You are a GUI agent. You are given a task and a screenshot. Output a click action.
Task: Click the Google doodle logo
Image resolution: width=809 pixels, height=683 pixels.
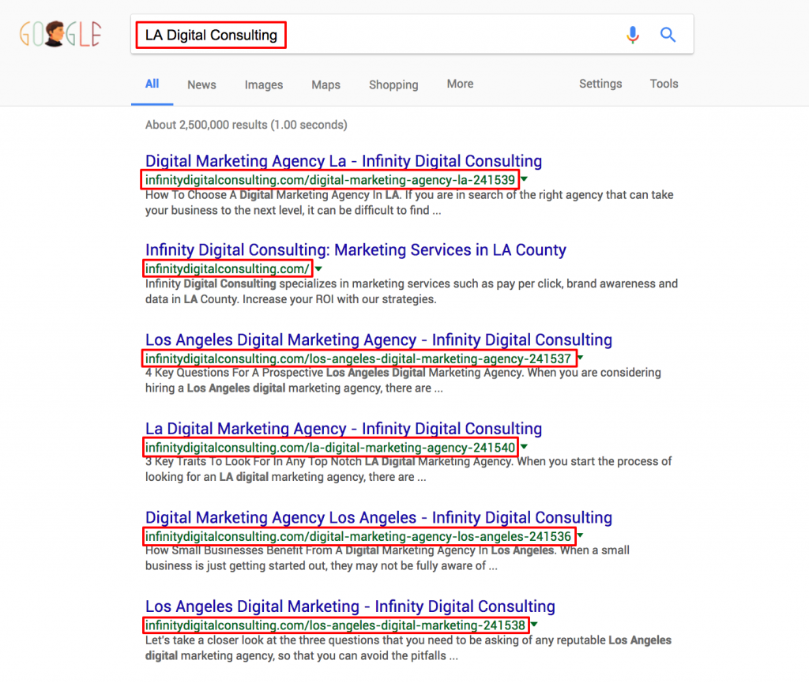point(61,36)
